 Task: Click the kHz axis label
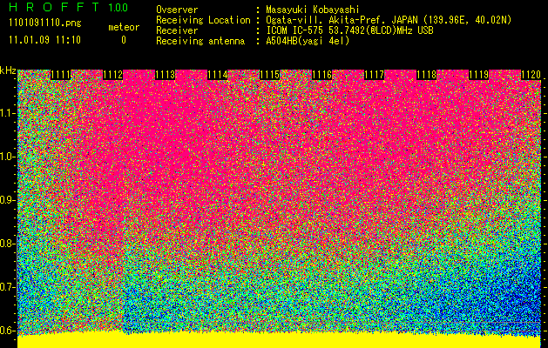point(8,70)
